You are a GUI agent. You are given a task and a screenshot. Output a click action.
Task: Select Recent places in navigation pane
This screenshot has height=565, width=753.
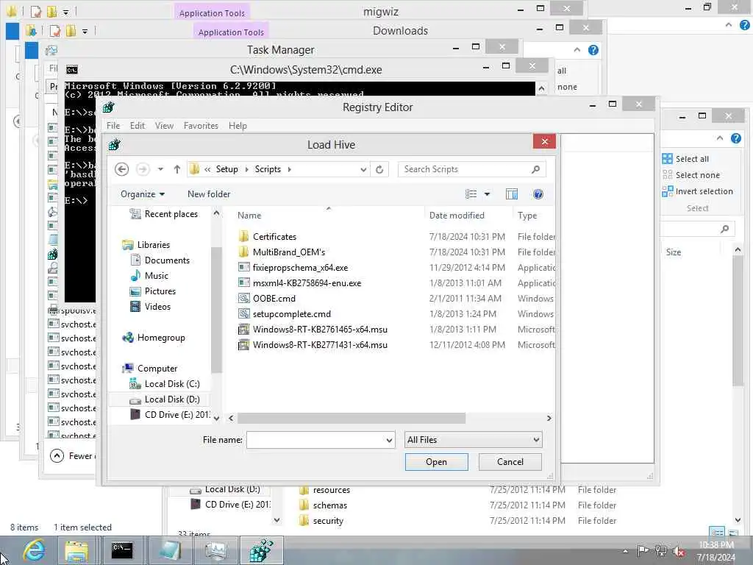[x=164, y=214]
